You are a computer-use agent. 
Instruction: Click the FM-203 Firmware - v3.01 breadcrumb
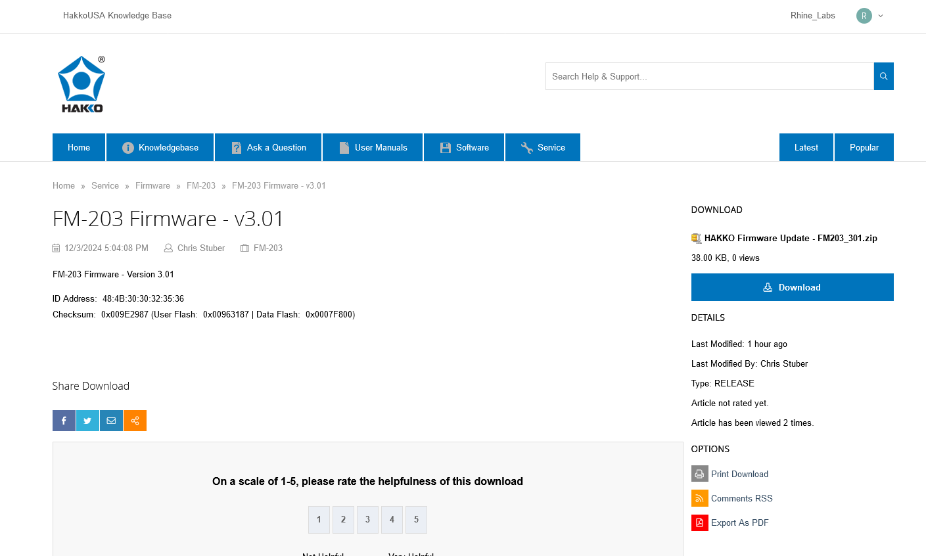coord(279,186)
